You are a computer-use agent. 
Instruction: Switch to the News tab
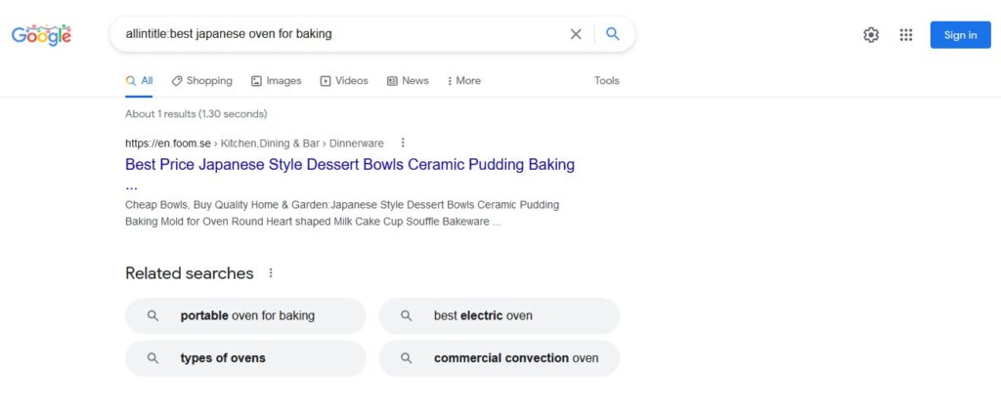408,81
